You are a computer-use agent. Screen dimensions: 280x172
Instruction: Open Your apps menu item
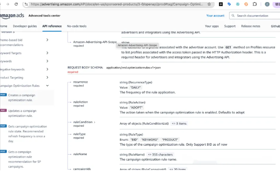click(212, 26)
